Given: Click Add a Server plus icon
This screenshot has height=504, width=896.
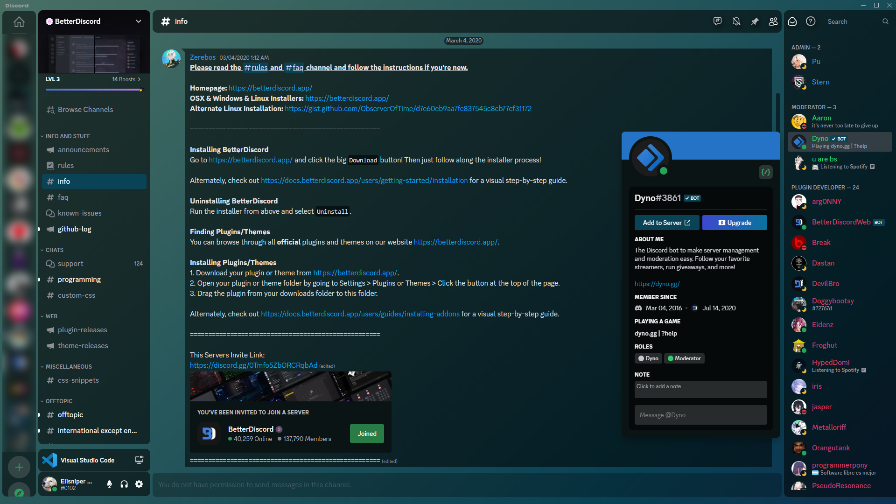Looking at the screenshot, I should [x=19, y=467].
